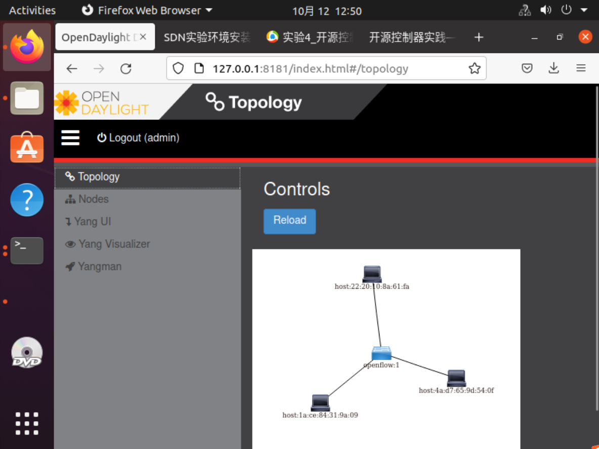599x449 pixels.
Task: Open the Pocket save icon
Action: click(527, 68)
